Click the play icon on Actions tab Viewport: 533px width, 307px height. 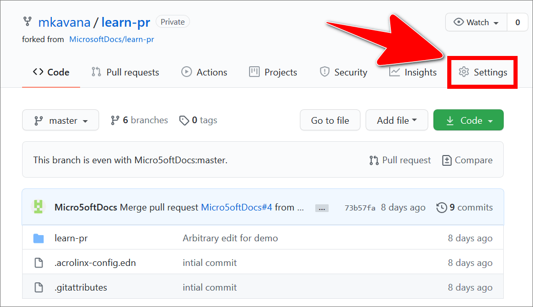[x=186, y=72]
